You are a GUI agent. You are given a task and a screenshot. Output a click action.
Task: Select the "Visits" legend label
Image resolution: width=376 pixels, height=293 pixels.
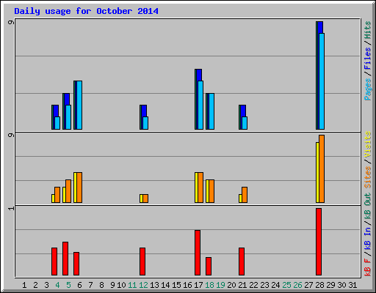click(x=368, y=145)
